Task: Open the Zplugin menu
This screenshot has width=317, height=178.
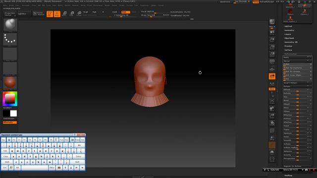Action: (x=154, y=5)
